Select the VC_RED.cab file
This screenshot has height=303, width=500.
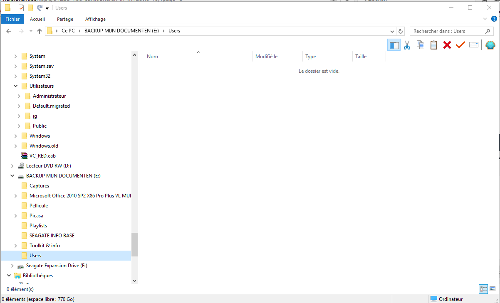[x=42, y=156]
